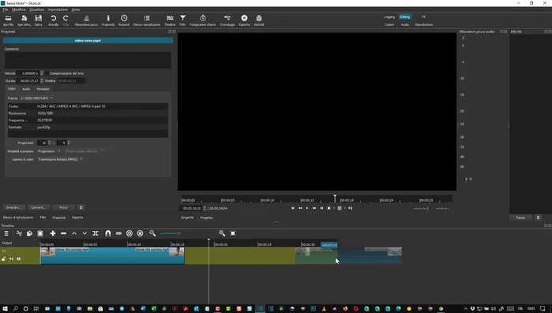
Task: Open the Visualizza menu
Action: 36,9
